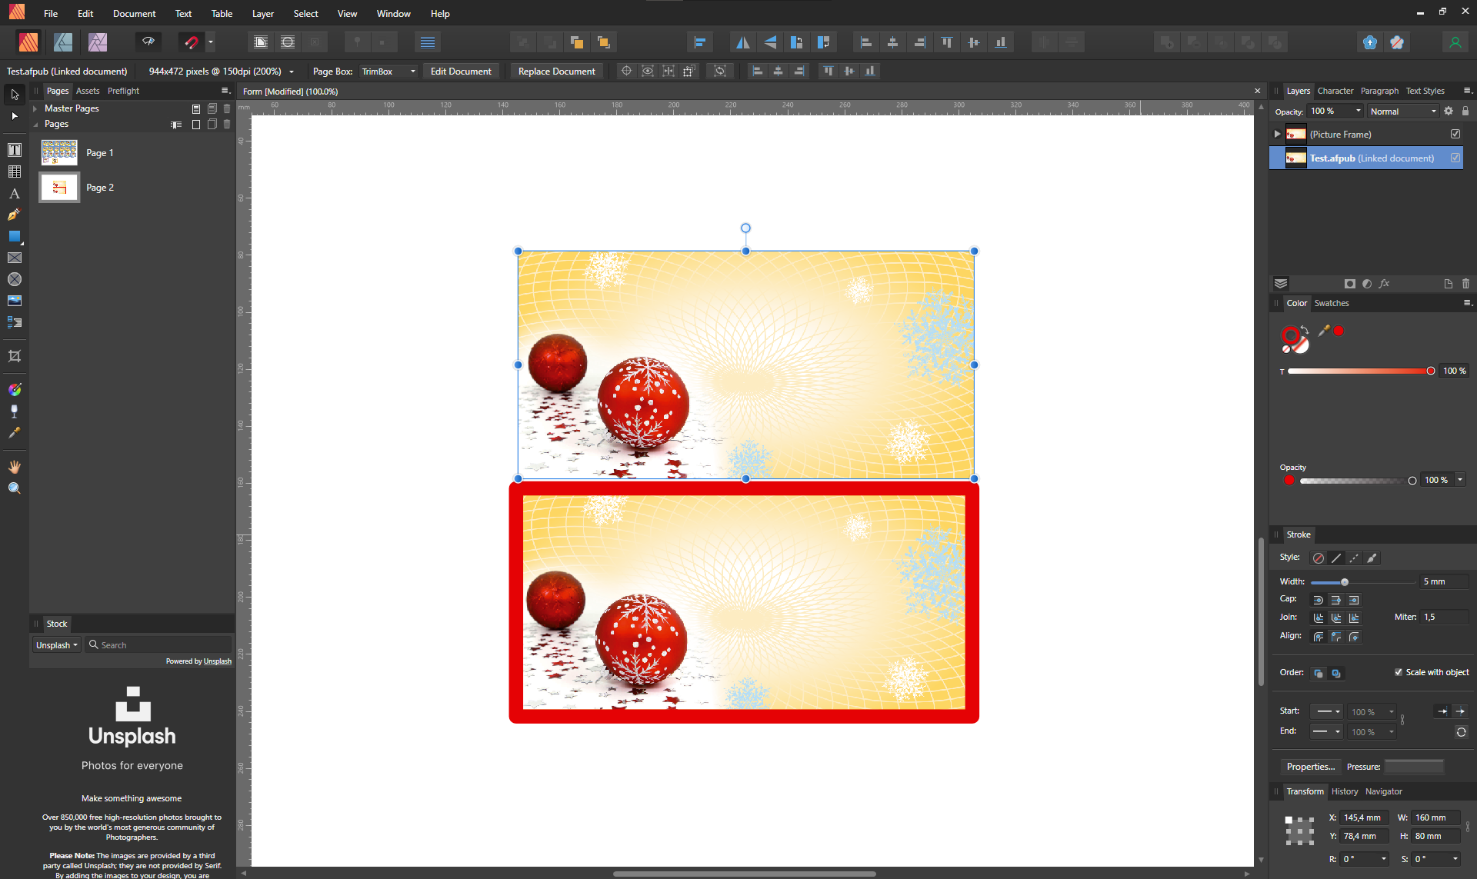1477x879 pixels.
Task: Select the Frame Text tool
Action: point(15,150)
